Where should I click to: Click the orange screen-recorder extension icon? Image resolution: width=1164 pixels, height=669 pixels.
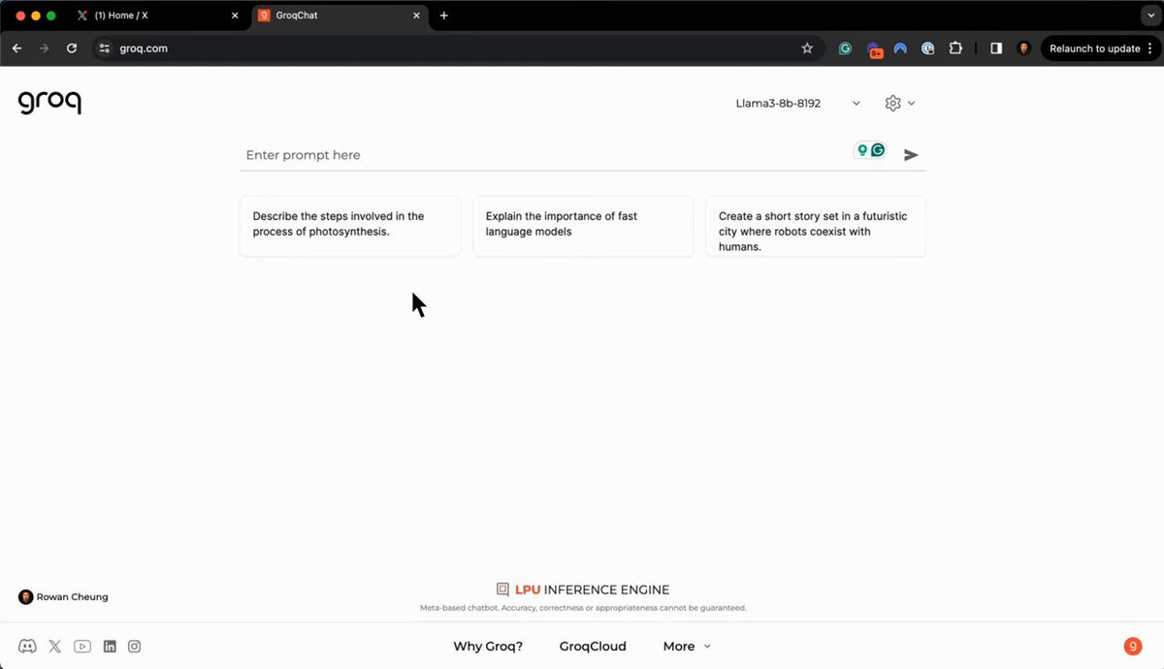point(875,48)
